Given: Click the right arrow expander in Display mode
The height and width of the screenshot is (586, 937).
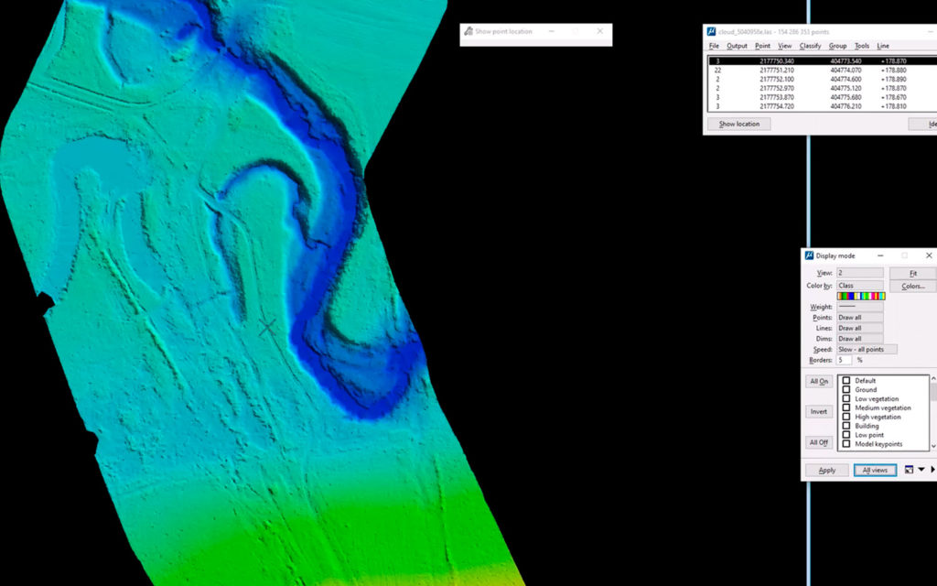Looking at the screenshot, I should pyautogui.click(x=932, y=470).
